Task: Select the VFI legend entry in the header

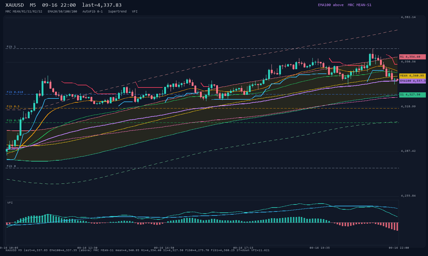Action: pyautogui.click(x=135, y=12)
